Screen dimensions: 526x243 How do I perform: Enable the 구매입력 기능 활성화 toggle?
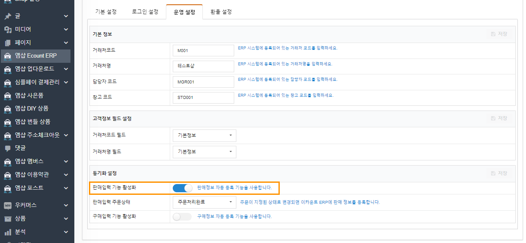click(182, 217)
